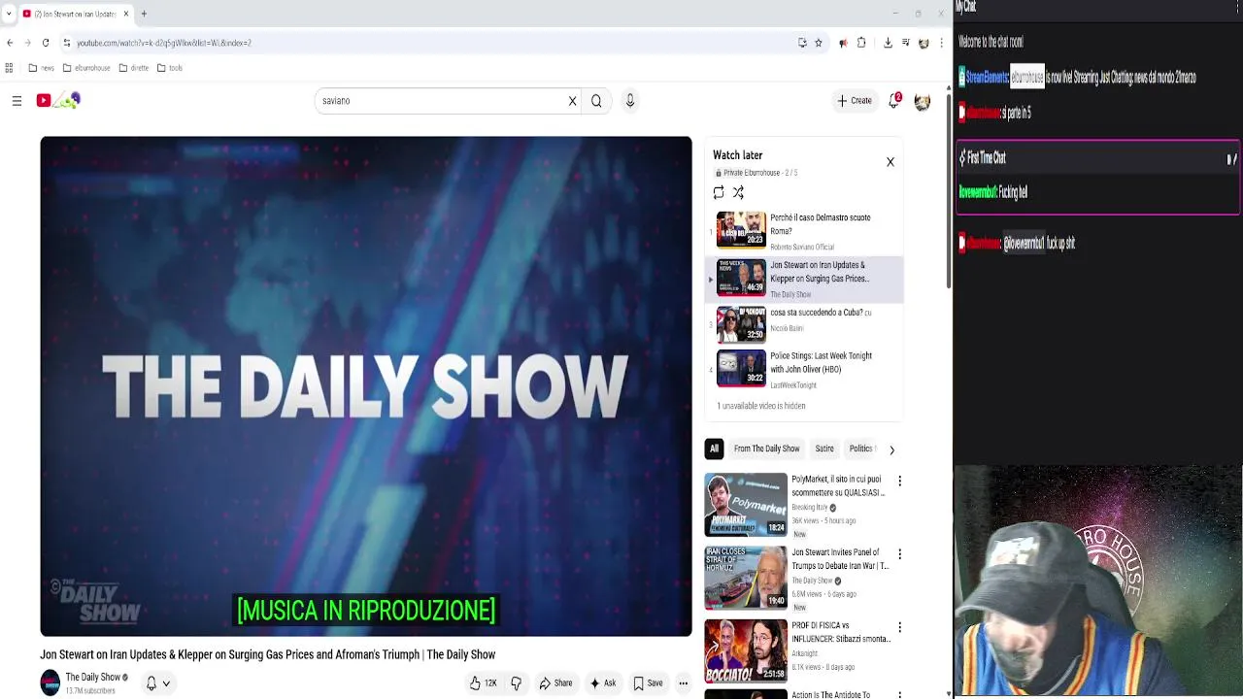Screen dimensions: 1243x699
Task: Open options for the PROF DI FISICA video
Action: point(899,627)
